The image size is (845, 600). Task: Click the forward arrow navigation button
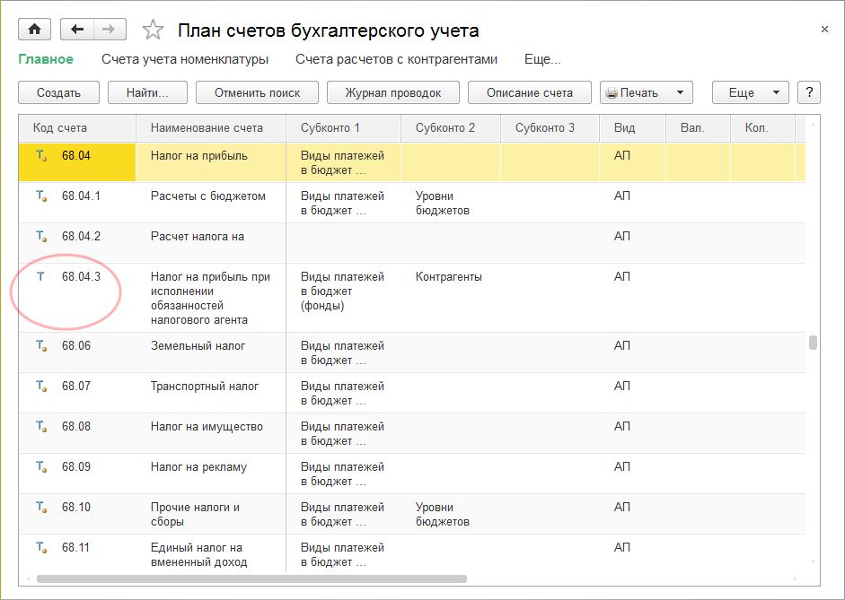(x=108, y=30)
